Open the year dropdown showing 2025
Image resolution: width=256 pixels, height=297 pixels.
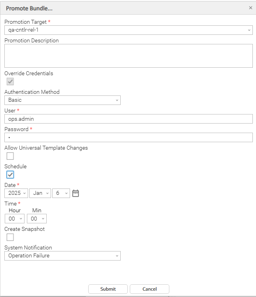16,193
